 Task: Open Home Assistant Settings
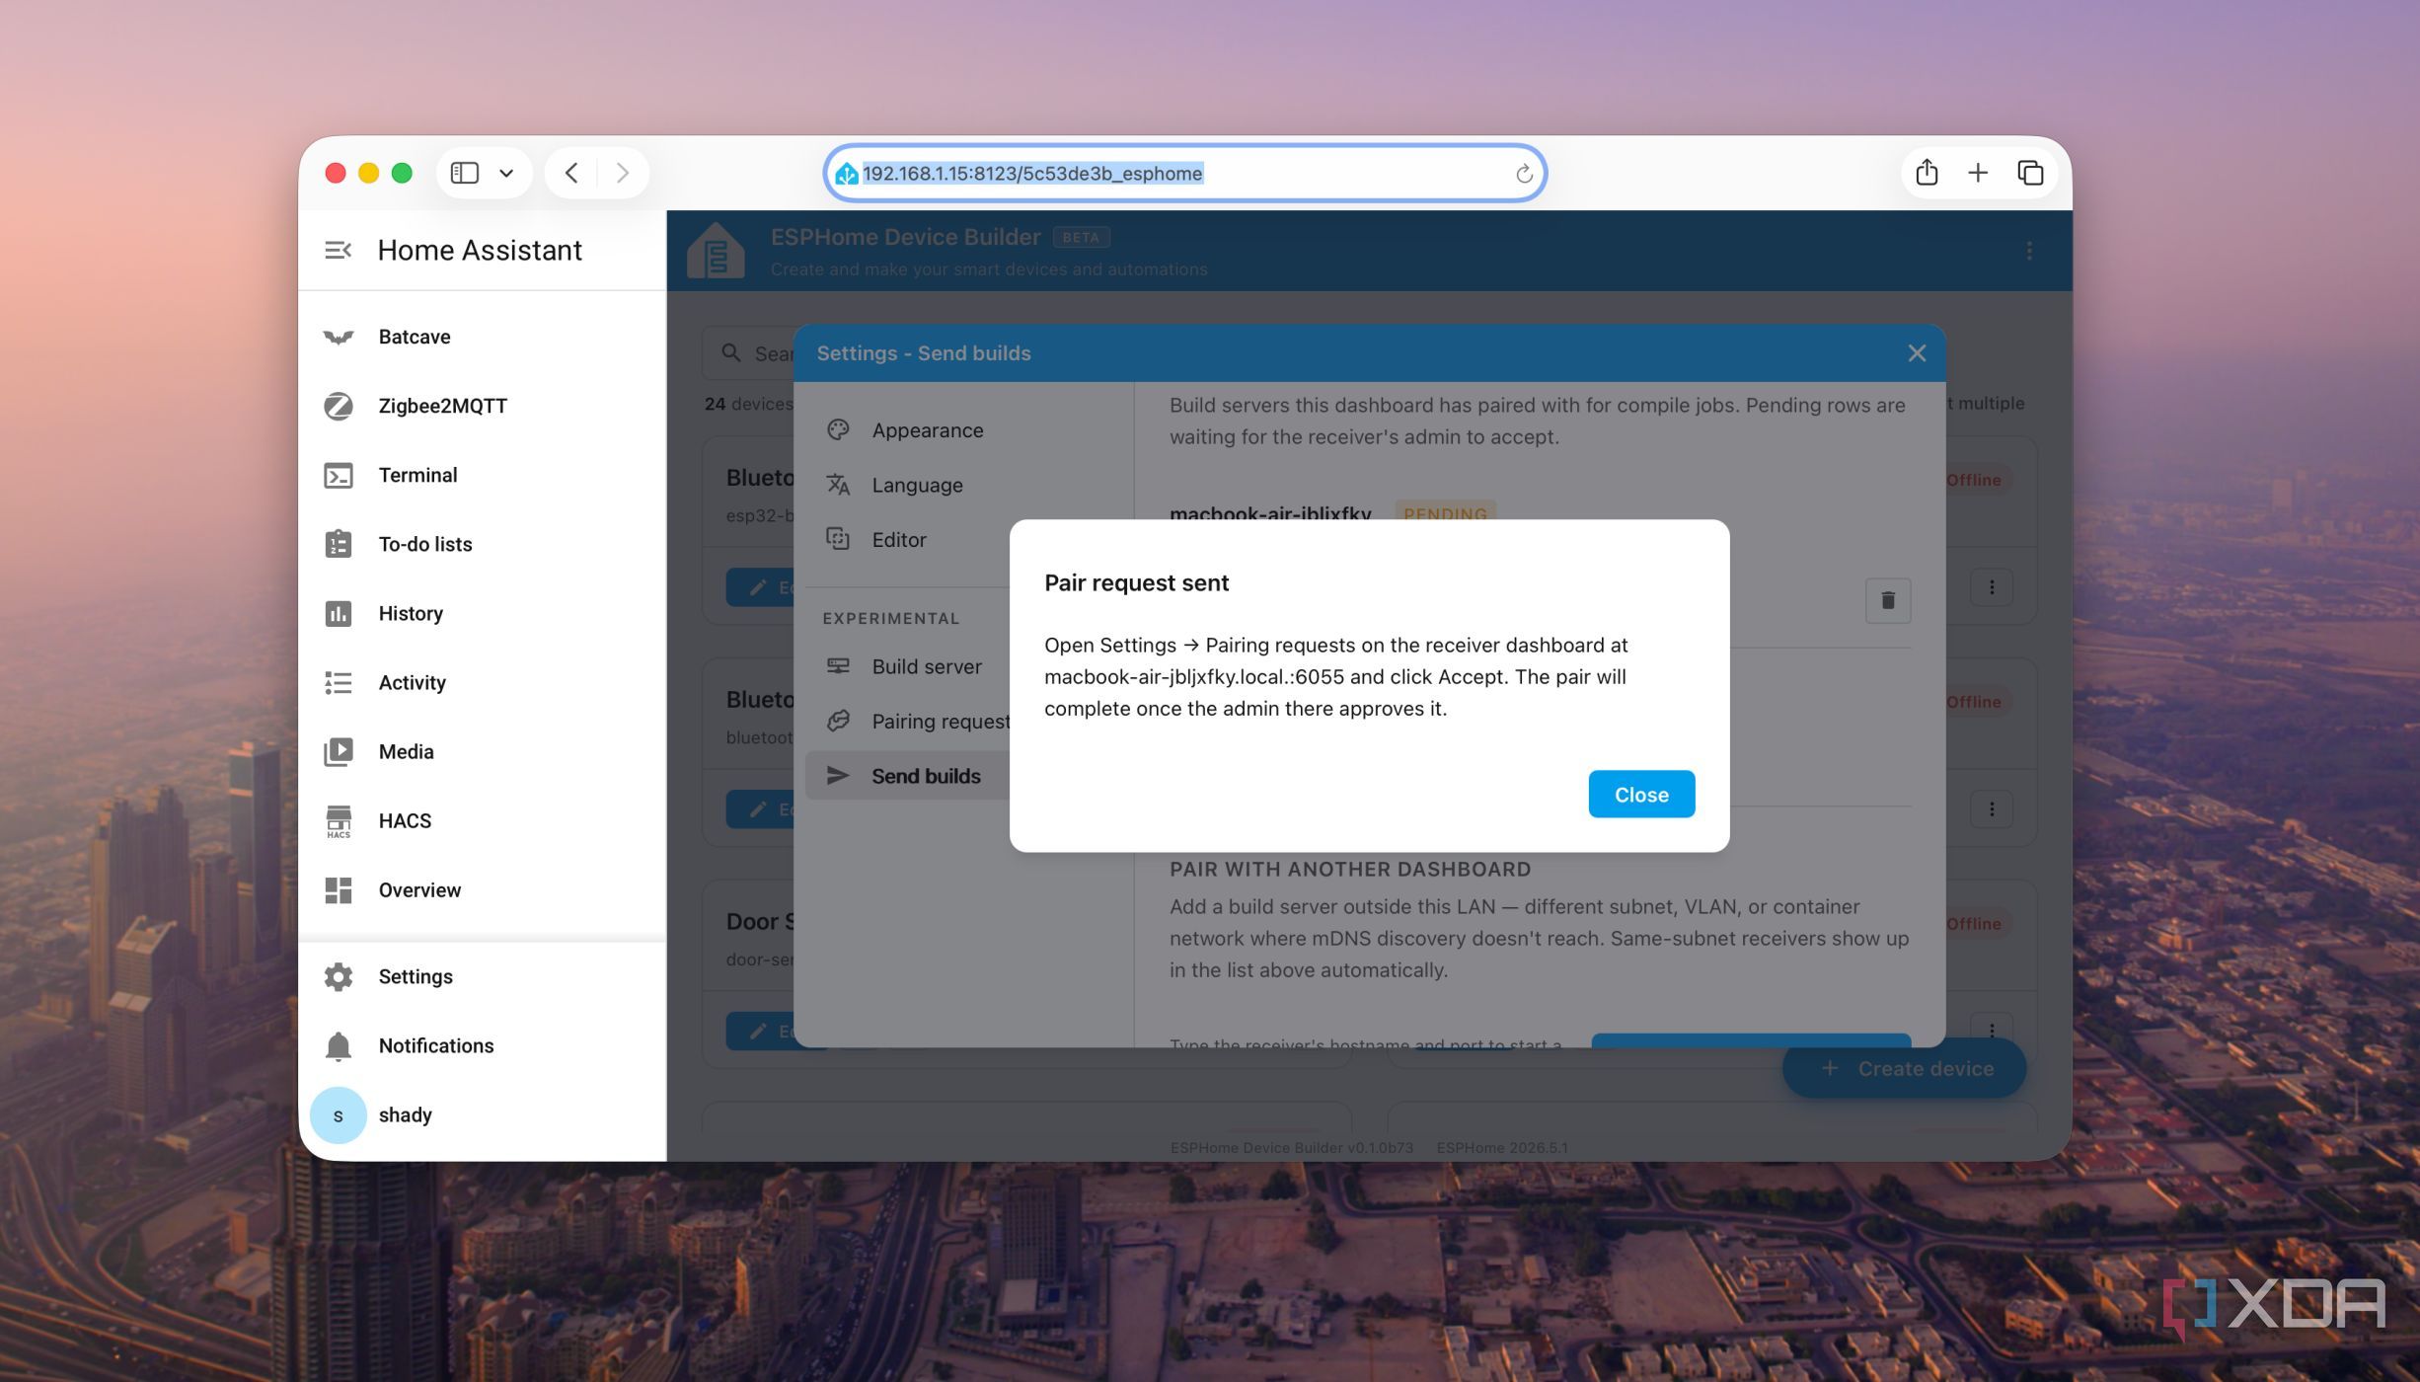point(482,976)
